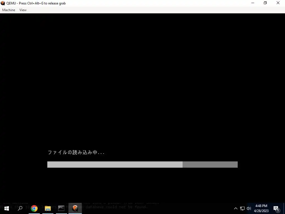Open network status tray icon

[x=242, y=208]
